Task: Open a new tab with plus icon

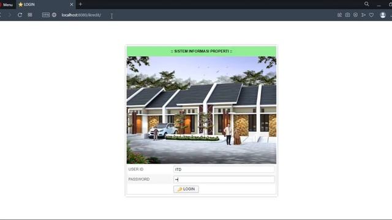Action: (x=80, y=4)
